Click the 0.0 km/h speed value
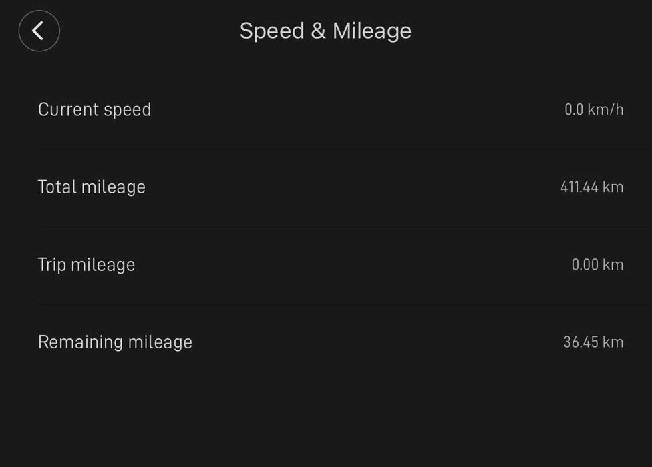Screen dimensions: 652x467 pyautogui.click(x=594, y=109)
